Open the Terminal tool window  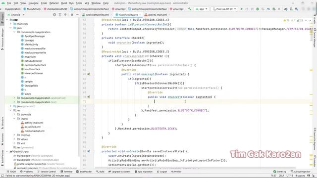[66, 172]
